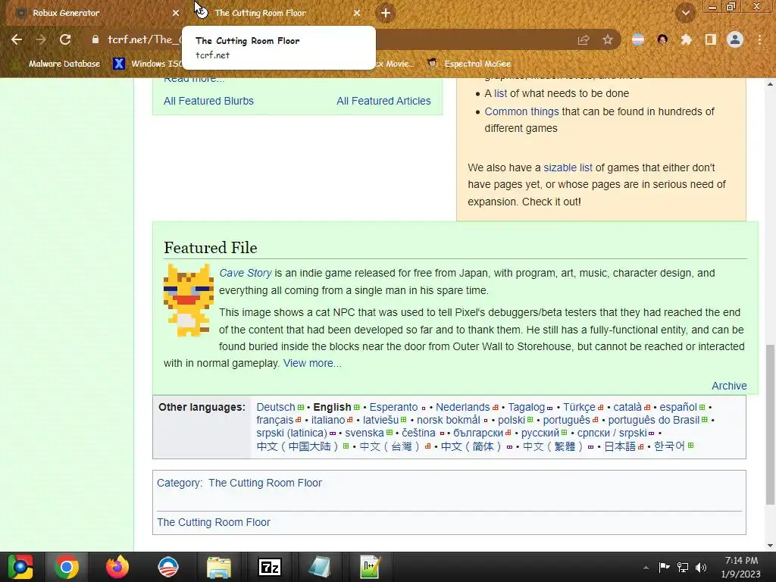Screen dimensions: 776x582
Task: Switch language to português do Brasil
Action: pos(654,420)
